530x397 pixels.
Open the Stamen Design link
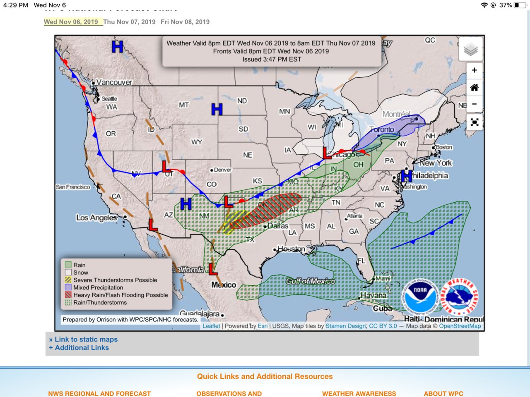(x=346, y=326)
